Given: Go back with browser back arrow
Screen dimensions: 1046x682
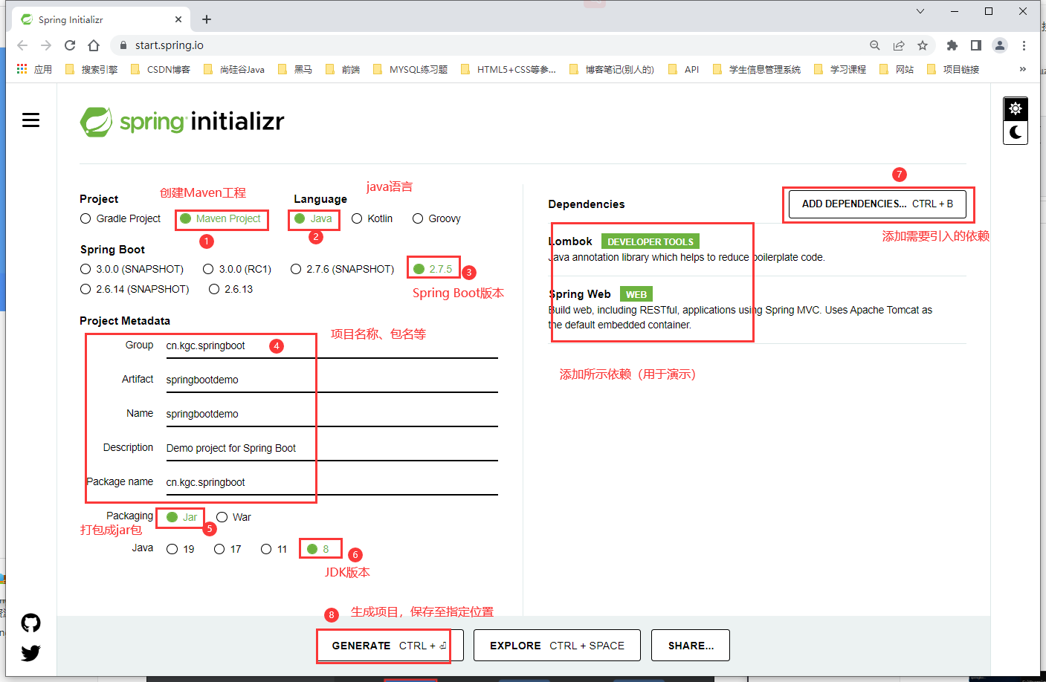Looking at the screenshot, I should pyautogui.click(x=22, y=45).
